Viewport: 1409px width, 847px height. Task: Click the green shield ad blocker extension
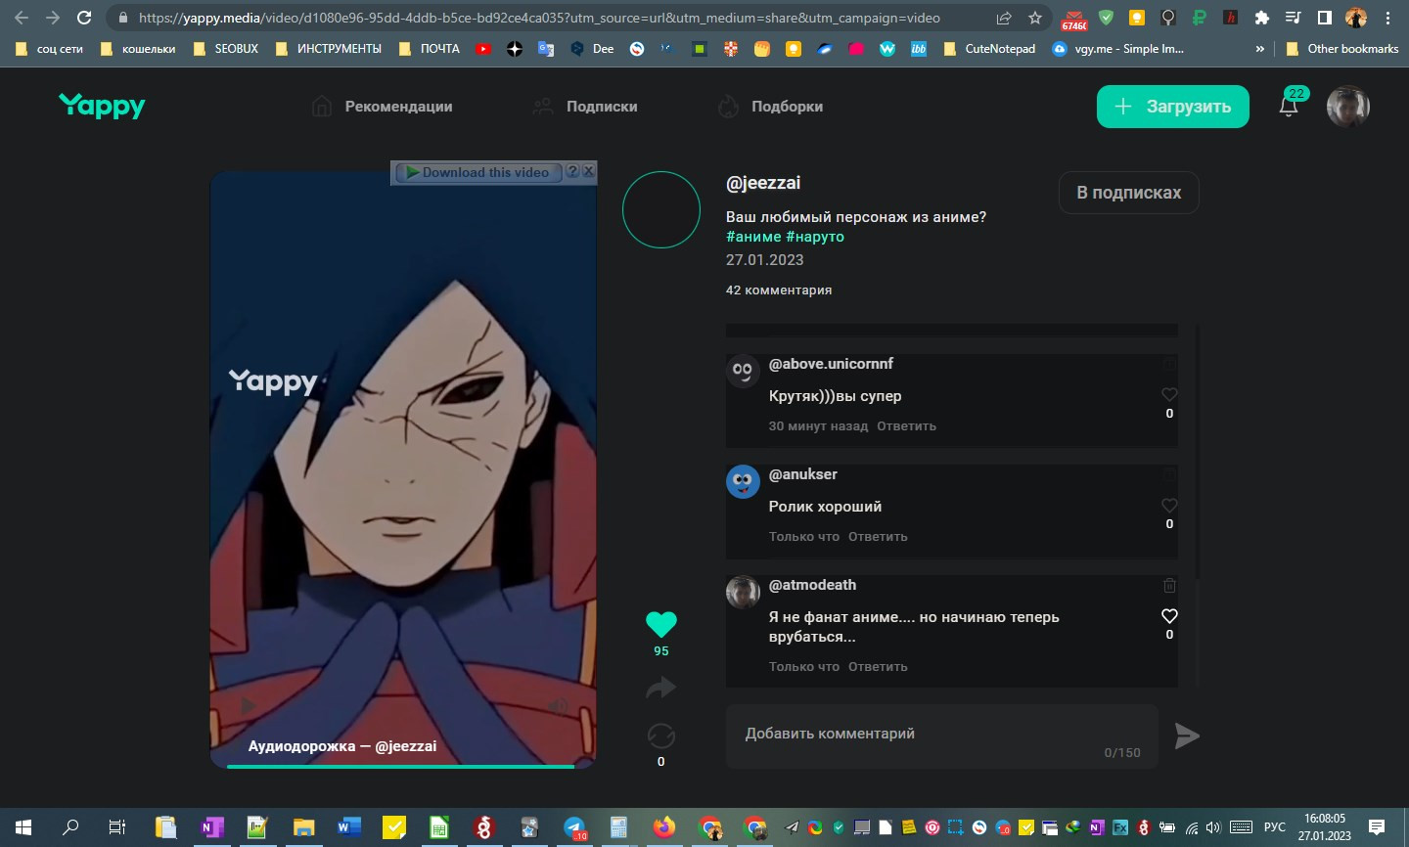1106,18
